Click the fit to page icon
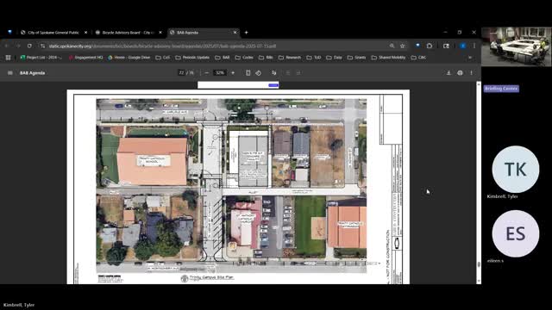This screenshot has width=552, height=310. pyautogui.click(x=248, y=72)
